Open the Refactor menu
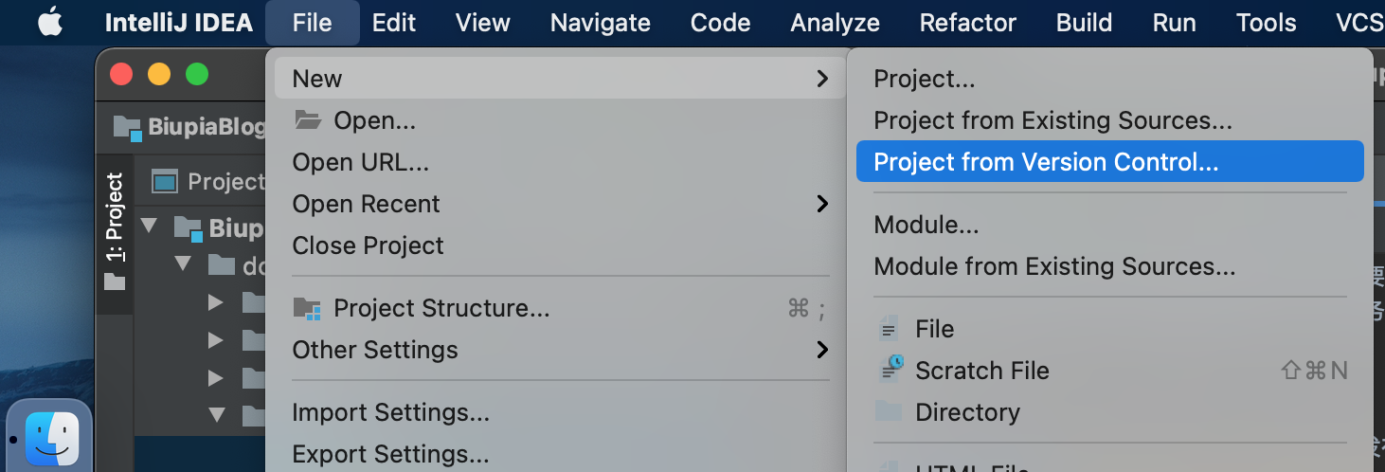 pyautogui.click(x=967, y=23)
